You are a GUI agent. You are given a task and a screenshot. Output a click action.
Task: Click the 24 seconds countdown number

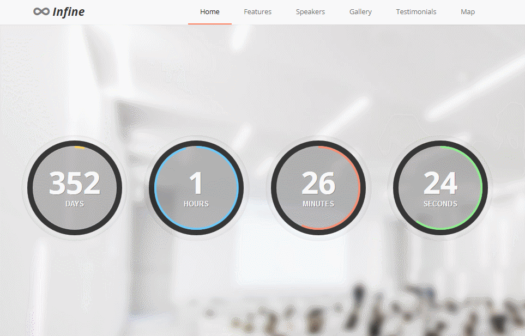440,183
